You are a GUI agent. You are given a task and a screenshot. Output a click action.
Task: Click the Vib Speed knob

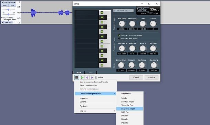pos(142,65)
